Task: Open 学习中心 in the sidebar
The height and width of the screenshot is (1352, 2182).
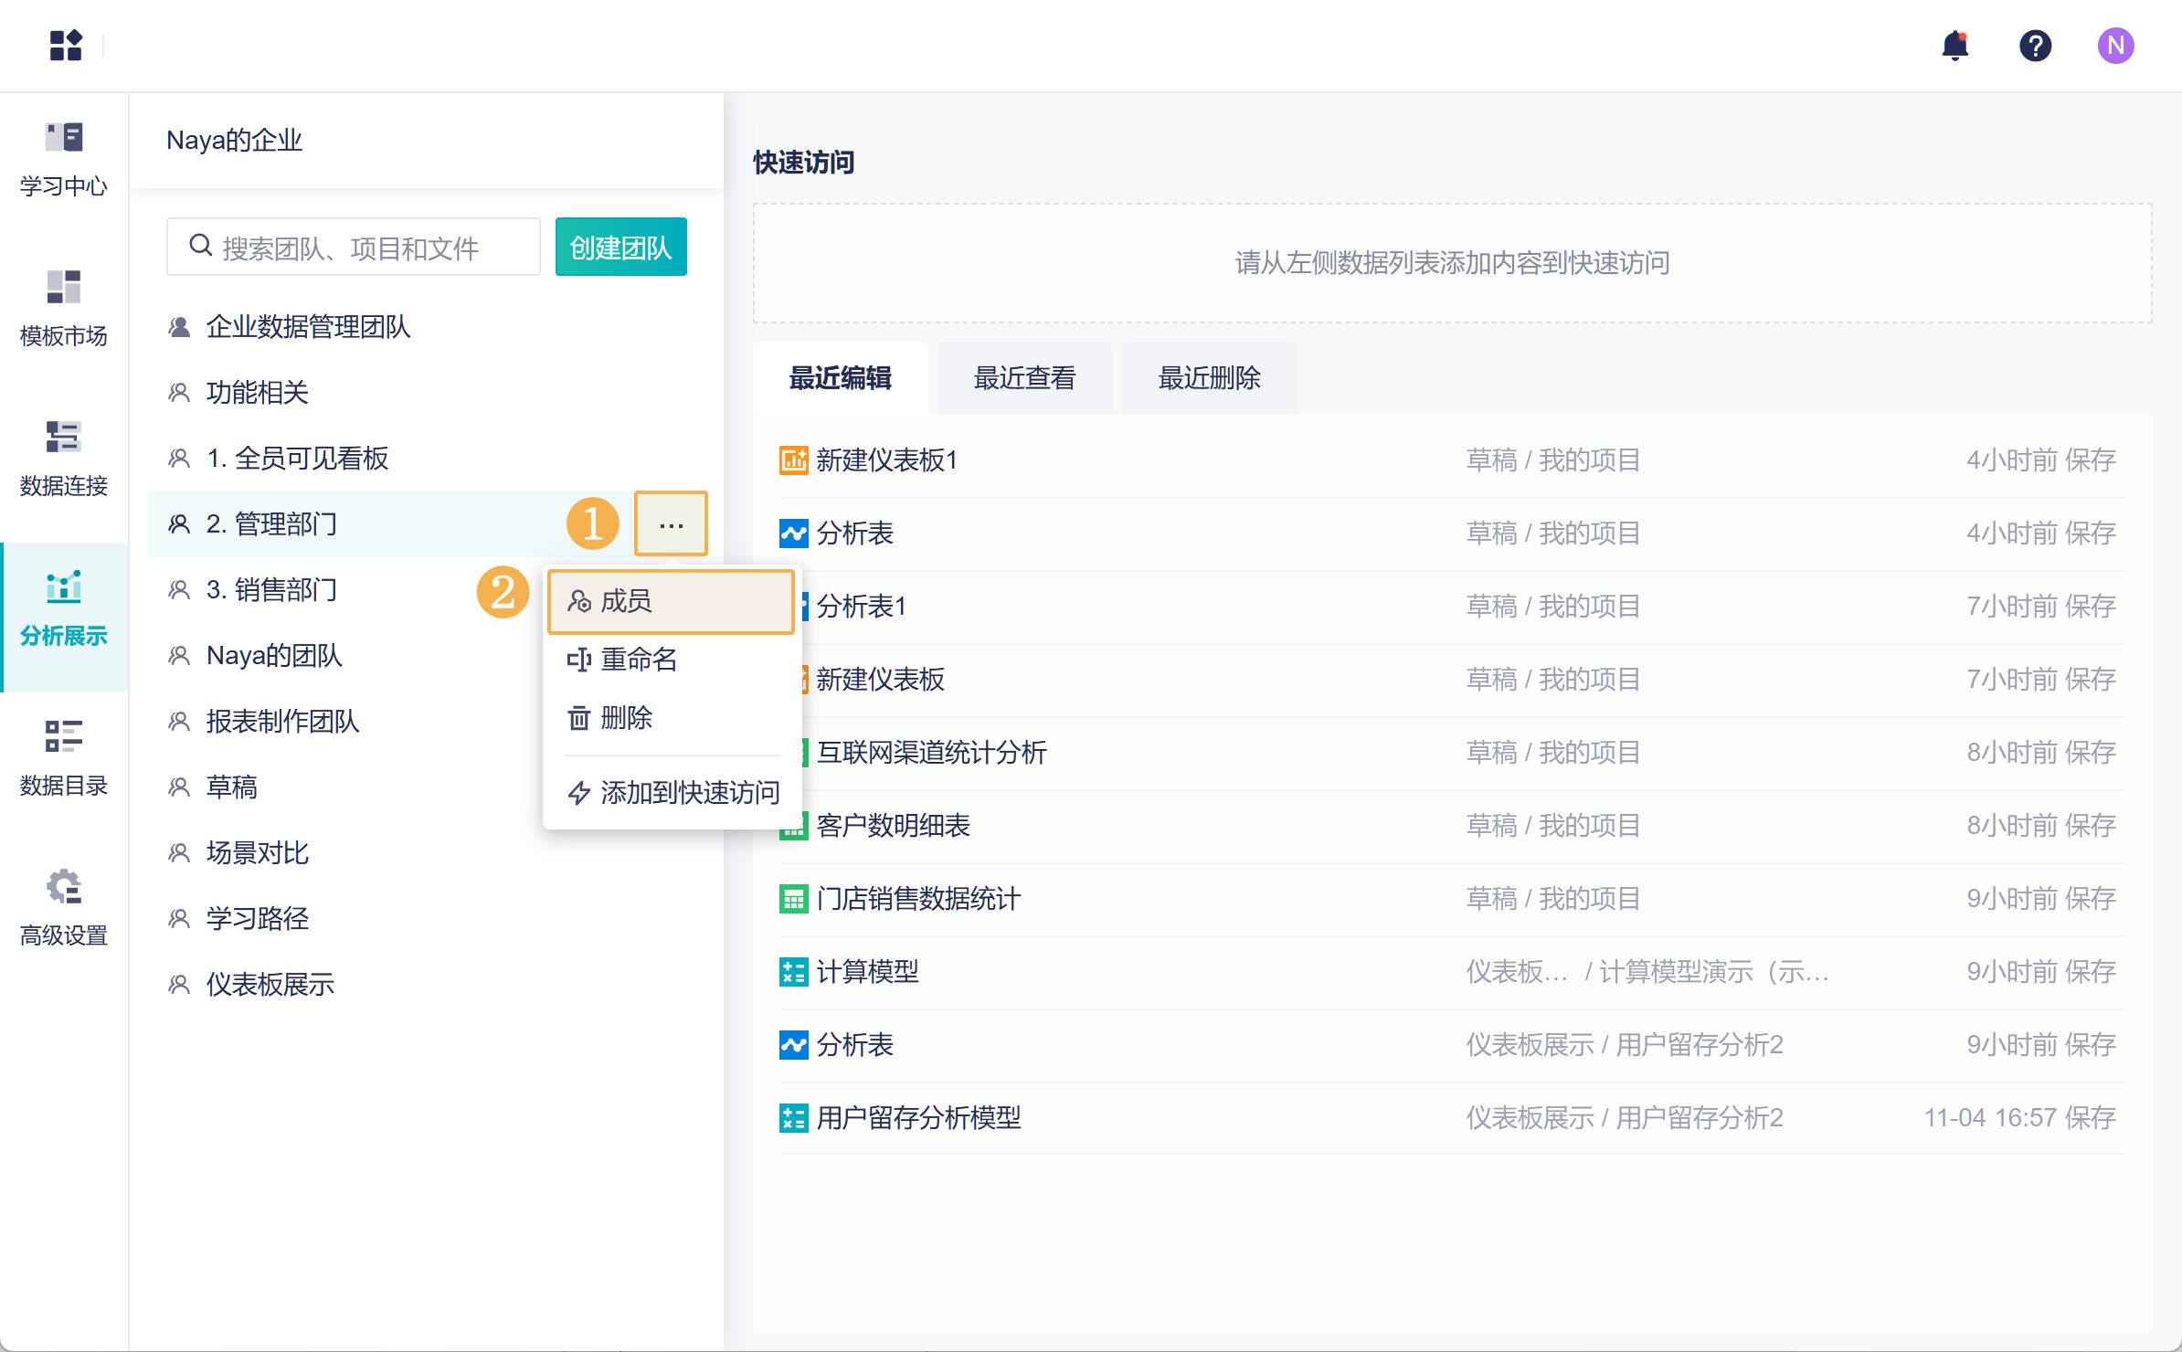Action: pyautogui.click(x=64, y=160)
